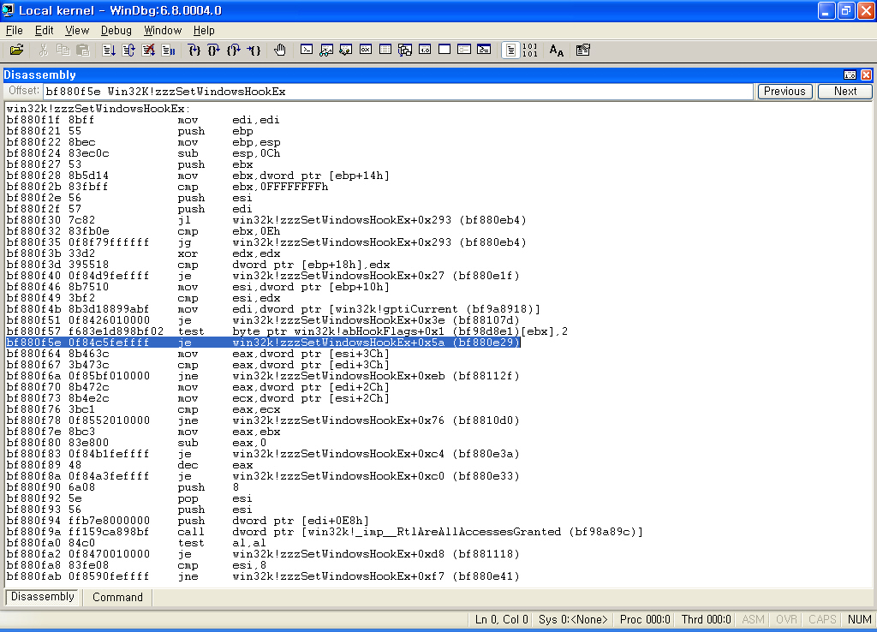Open the Command window toolbar icon
Viewport: 877px width, 632px height.
[x=307, y=50]
